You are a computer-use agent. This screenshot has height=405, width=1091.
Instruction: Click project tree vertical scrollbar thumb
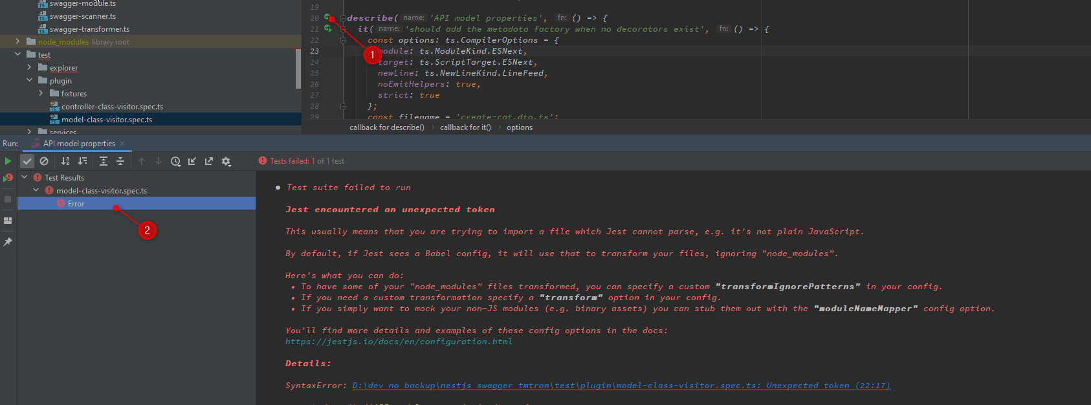298,67
